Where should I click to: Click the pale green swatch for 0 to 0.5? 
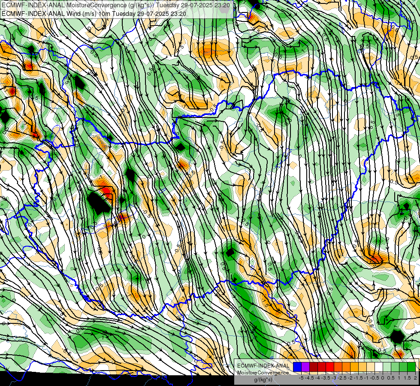tap(387, 367)
